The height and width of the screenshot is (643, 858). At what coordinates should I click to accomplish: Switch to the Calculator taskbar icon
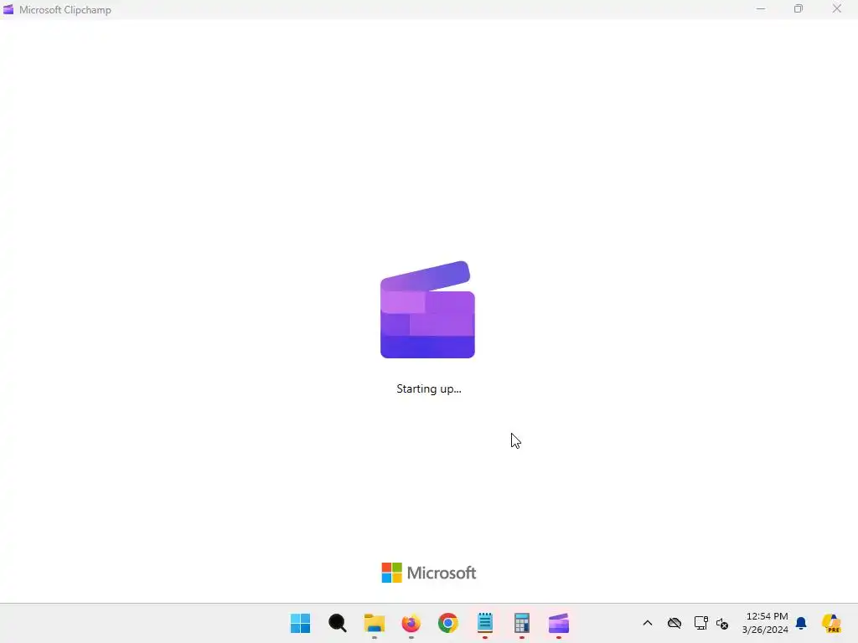pos(521,623)
